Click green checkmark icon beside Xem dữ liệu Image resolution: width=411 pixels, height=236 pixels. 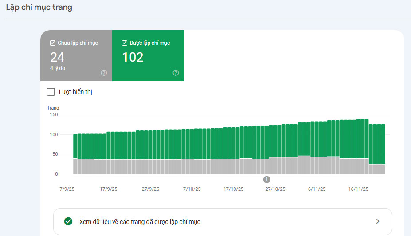click(x=68, y=221)
